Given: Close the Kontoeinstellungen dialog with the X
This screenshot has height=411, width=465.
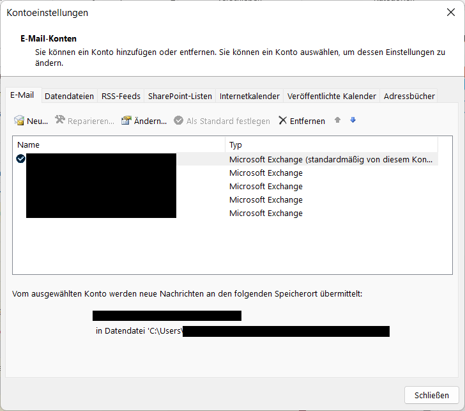Looking at the screenshot, I should click(451, 12).
